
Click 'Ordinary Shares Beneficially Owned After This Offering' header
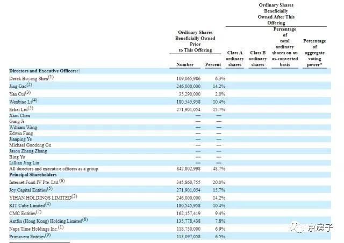pos(276,14)
